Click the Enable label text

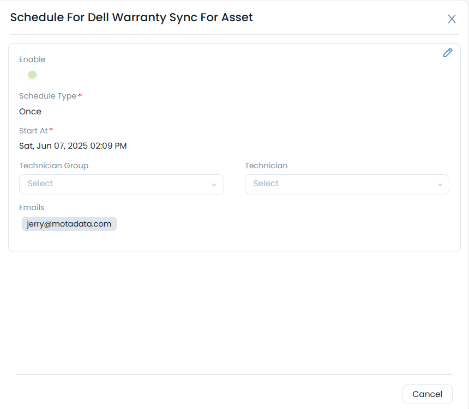32,59
